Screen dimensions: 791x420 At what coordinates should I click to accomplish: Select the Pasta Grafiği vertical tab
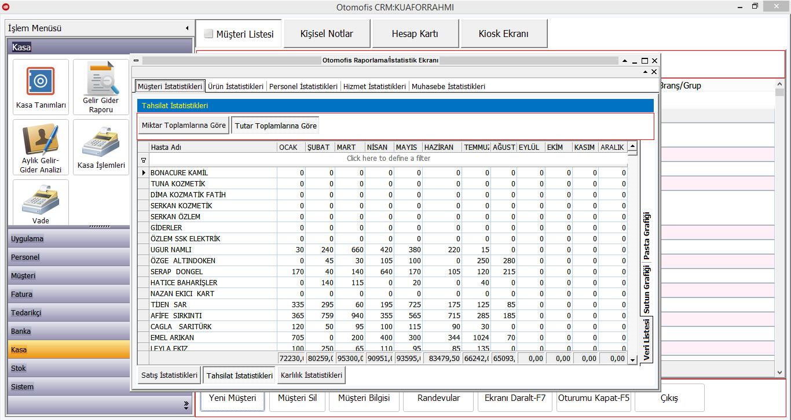coord(647,235)
